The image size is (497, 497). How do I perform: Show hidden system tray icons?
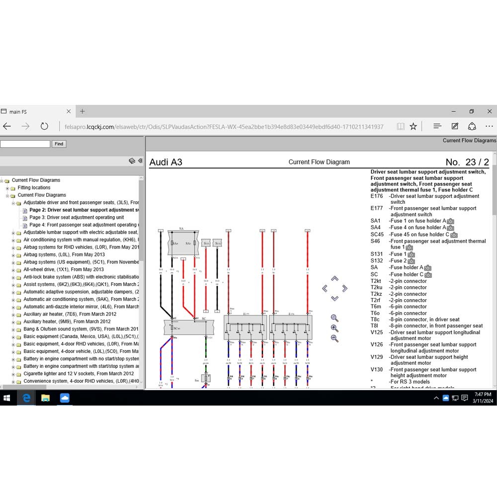click(436, 398)
